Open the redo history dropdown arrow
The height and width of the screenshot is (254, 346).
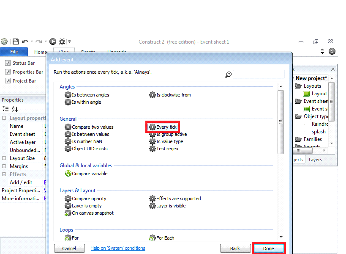click(46, 41)
